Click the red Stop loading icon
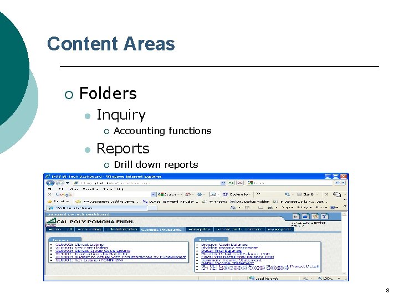 [240, 183]
